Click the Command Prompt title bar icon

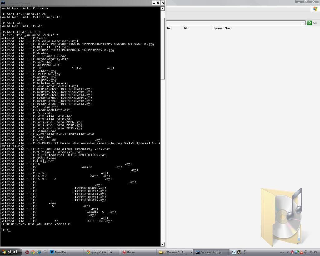pyautogui.click(x=3, y=3)
